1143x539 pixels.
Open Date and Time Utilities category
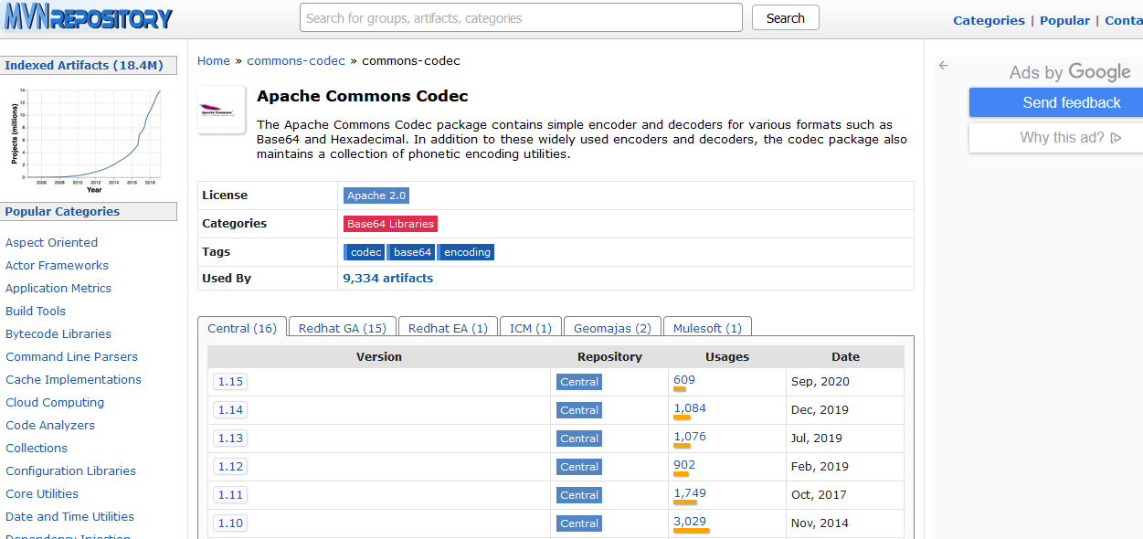point(69,517)
